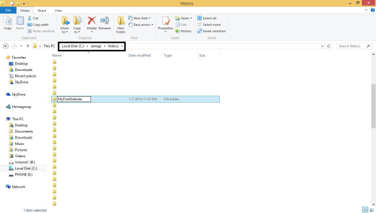The height and width of the screenshot is (213, 376).
Task: Click the History icon
Action: (x=183, y=31)
